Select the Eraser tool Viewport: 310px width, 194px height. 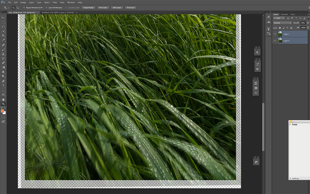[x=3, y=63]
